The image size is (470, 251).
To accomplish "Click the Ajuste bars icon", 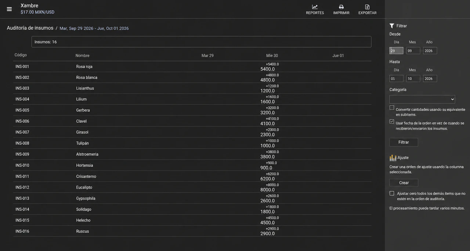I will 393,158.
